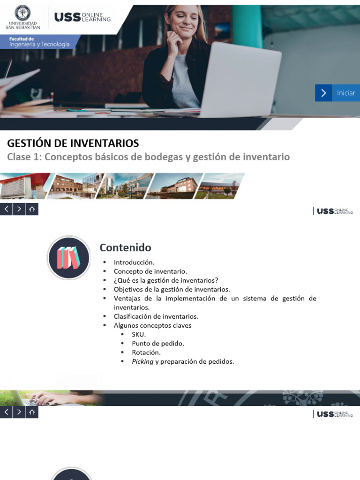Viewport: 360px width, 480px height.
Task: Click the red building campus thumbnail
Action: [24, 186]
